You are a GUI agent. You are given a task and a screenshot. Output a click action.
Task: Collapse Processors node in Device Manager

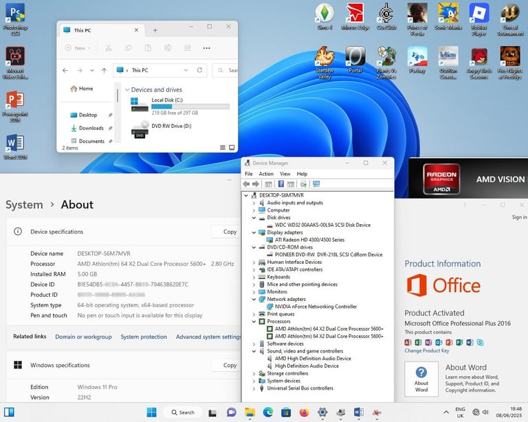click(x=254, y=322)
